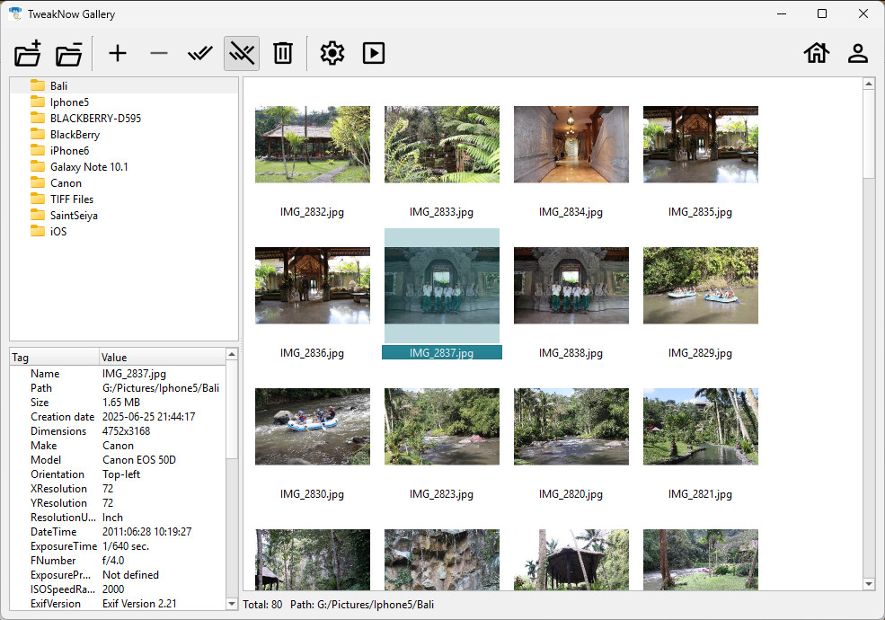Click the remove folder icon
The image size is (885, 620).
(69, 54)
